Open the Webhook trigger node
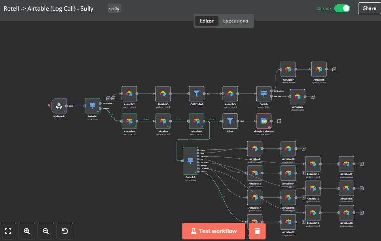This screenshot has height=241, width=381. (59, 106)
